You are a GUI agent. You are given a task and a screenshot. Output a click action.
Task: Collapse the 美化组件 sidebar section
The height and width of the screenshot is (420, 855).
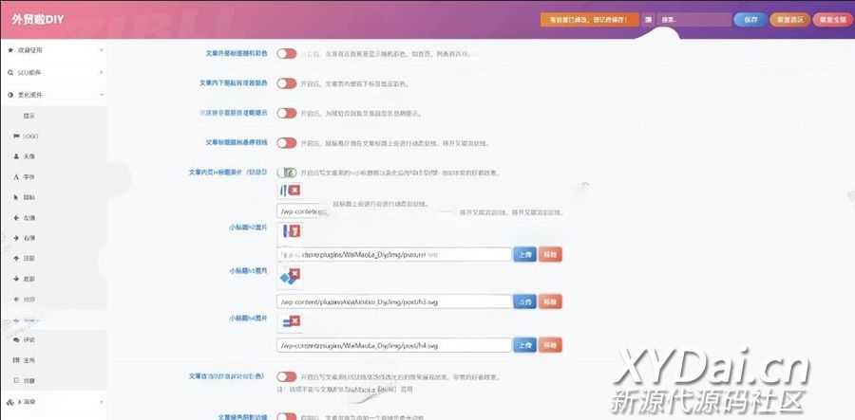point(52,95)
